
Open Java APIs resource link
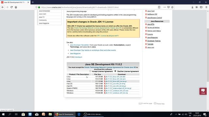click(x=151, y=24)
